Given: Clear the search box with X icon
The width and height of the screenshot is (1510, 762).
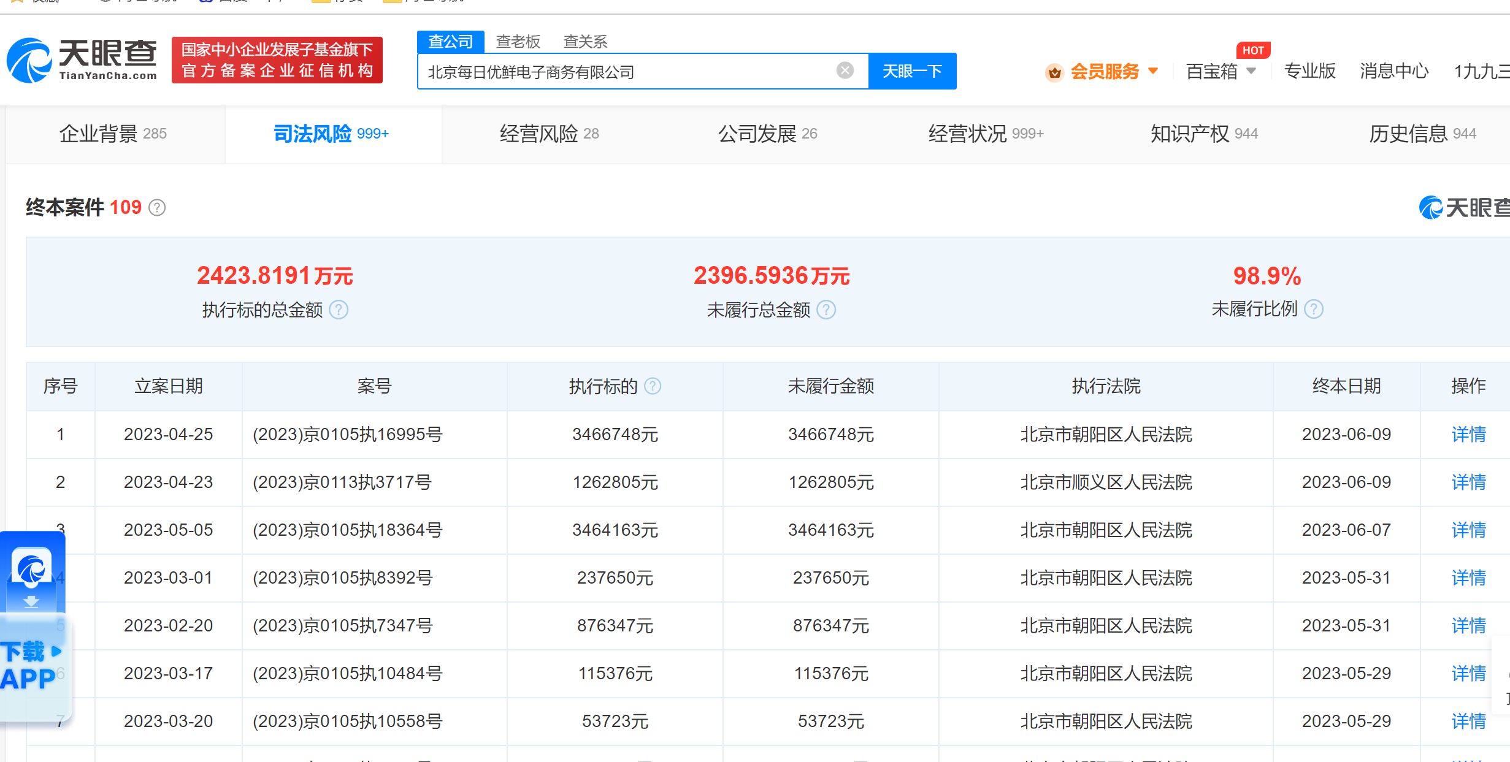Looking at the screenshot, I should point(845,70).
